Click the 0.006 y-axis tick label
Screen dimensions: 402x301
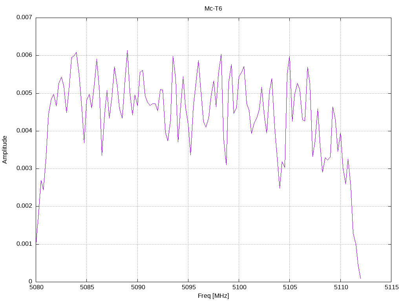point(24,55)
